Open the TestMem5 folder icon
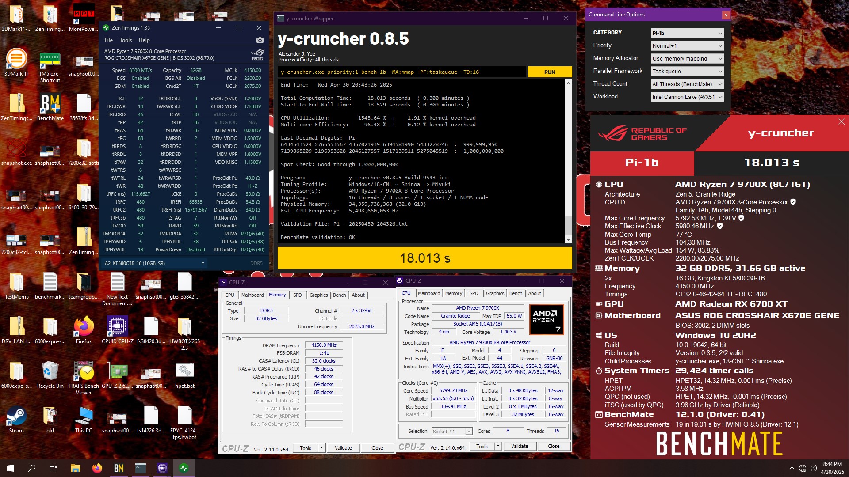The height and width of the screenshot is (477, 849). pos(16,286)
